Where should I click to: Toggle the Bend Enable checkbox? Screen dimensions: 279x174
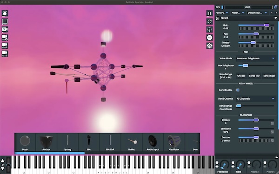238,90
